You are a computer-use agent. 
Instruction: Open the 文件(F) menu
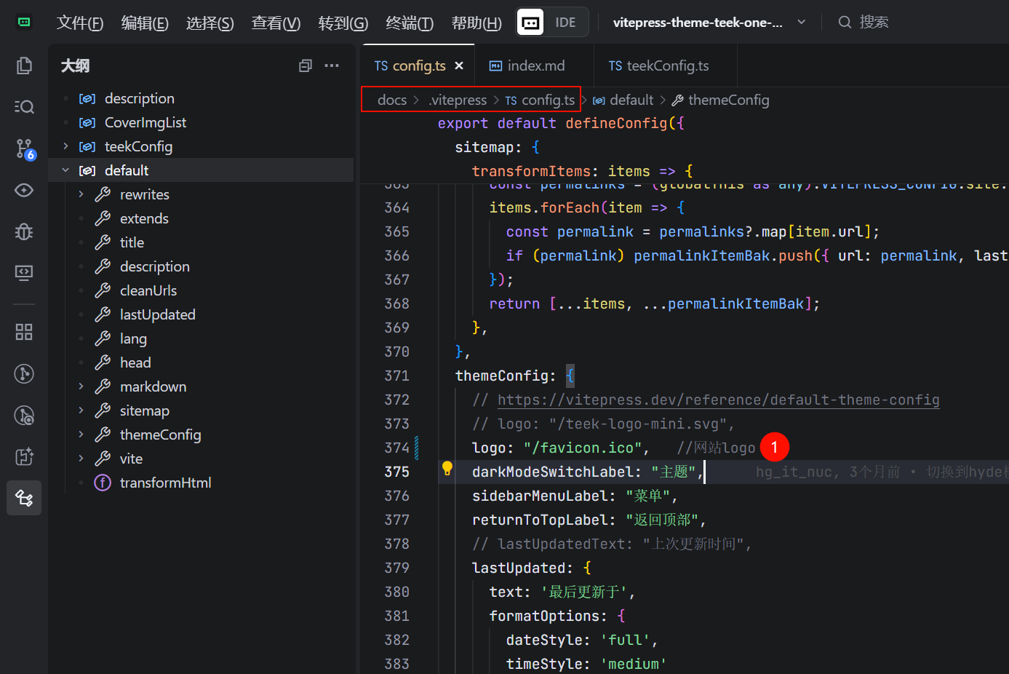(x=80, y=23)
